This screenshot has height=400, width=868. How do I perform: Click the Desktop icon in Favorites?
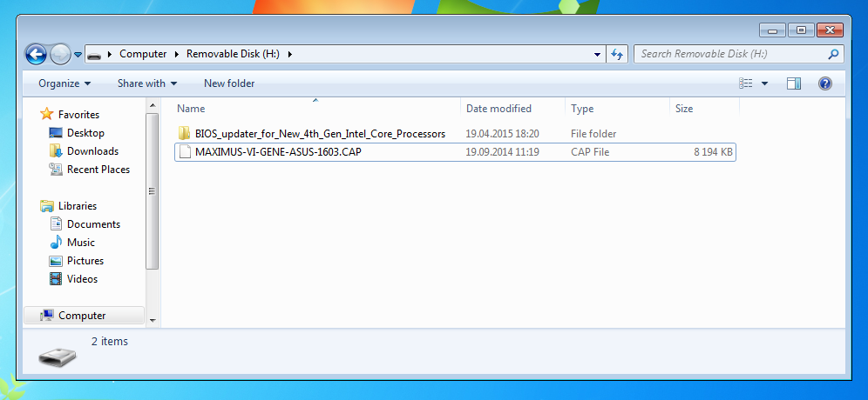(x=56, y=132)
